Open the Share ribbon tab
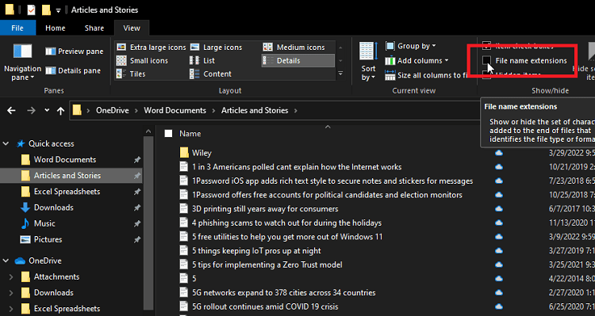Viewport: 595px width, 316px height. coord(94,28)
